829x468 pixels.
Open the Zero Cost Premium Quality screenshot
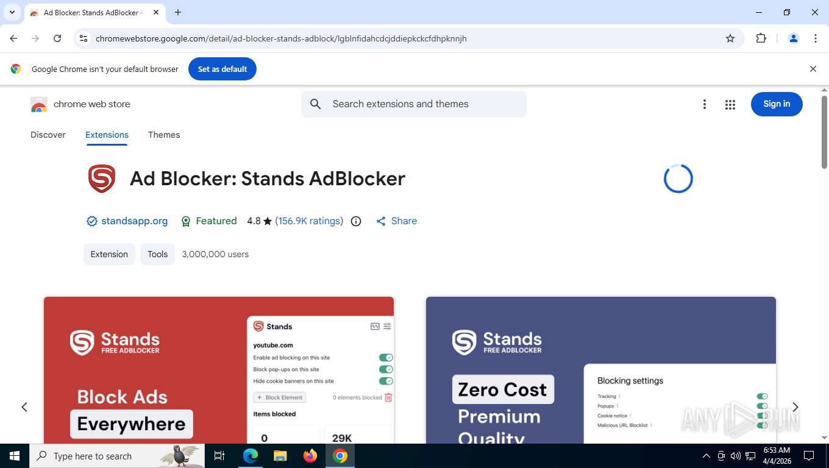coord(601,370)
